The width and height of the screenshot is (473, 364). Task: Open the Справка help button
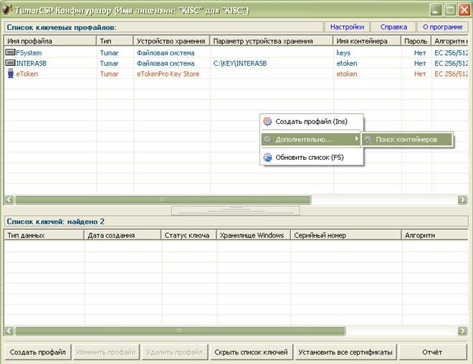pos(393,27)
